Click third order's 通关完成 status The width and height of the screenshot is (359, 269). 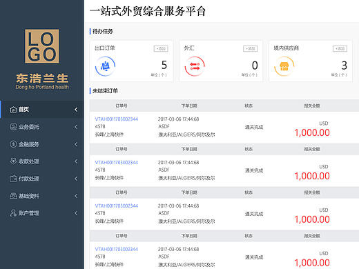(x=254, y=214)
